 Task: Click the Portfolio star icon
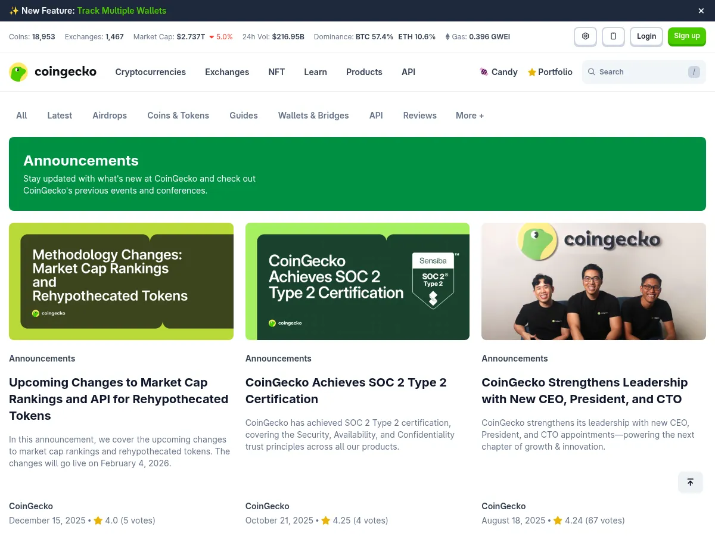coord(530,71)
